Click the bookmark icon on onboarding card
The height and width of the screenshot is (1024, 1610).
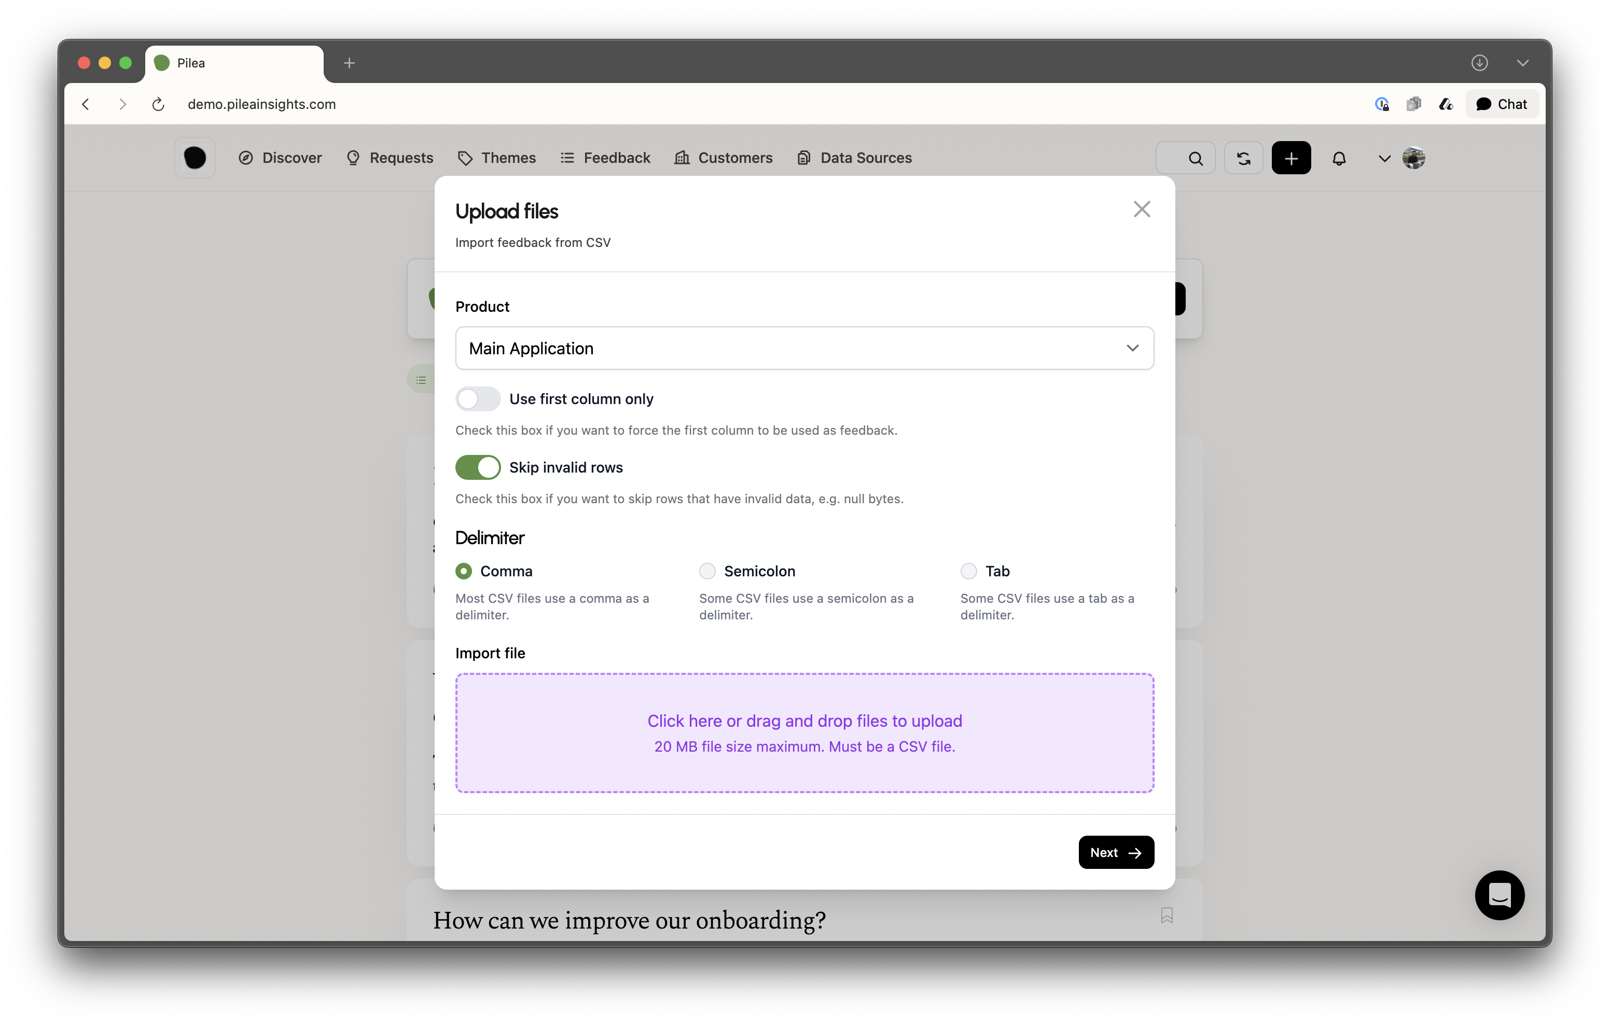pyautogui.click(x=1166, y=915)
